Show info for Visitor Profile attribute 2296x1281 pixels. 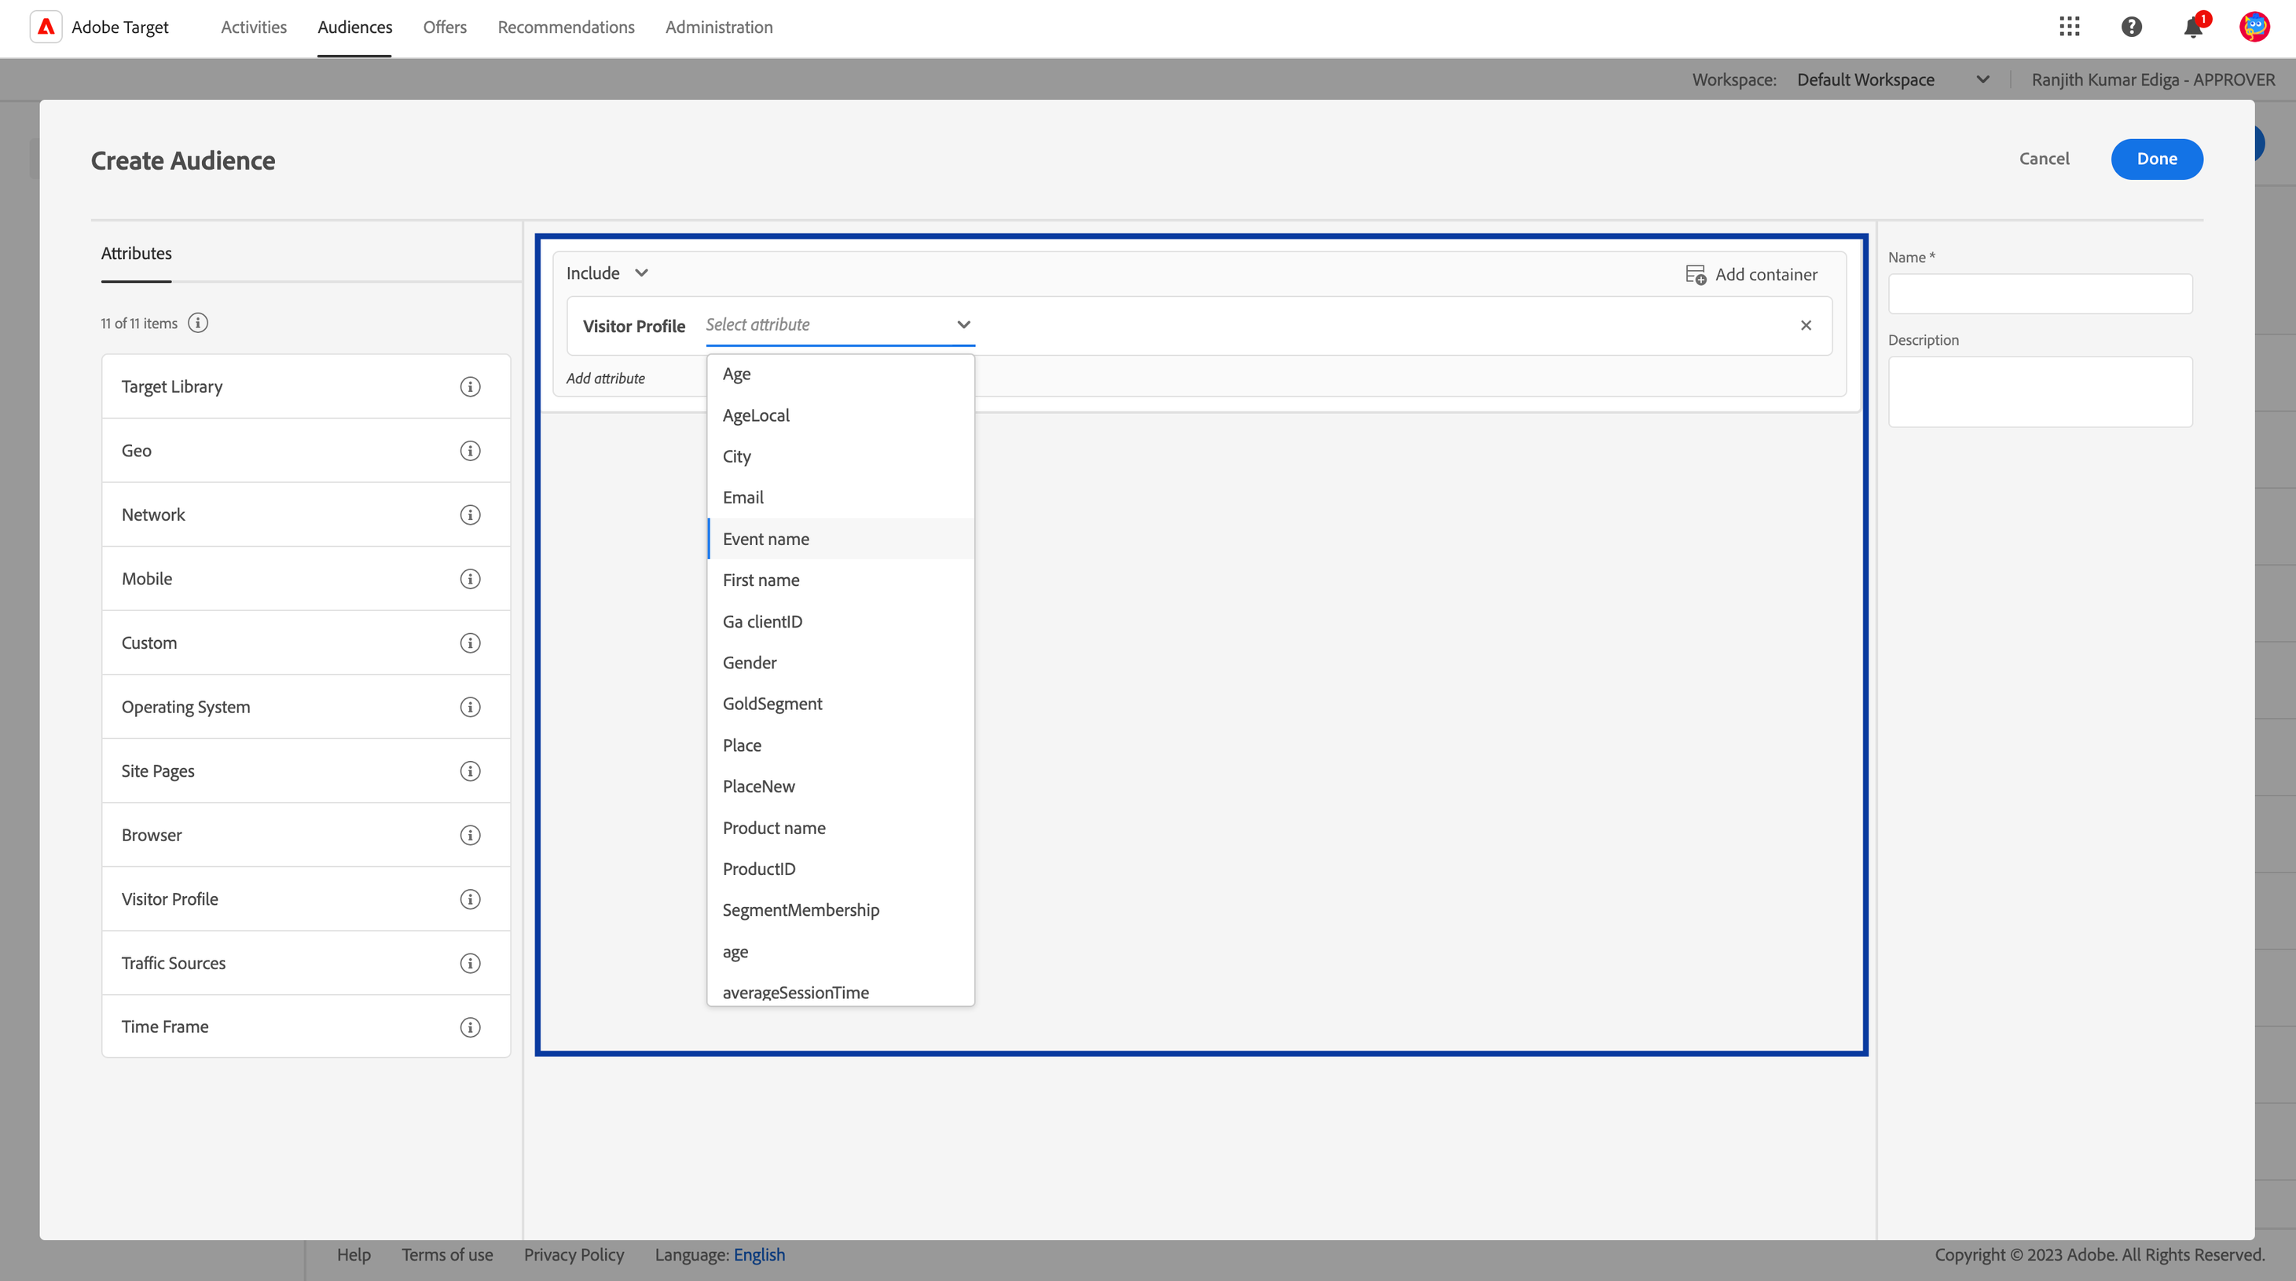[x=470, y=899]
